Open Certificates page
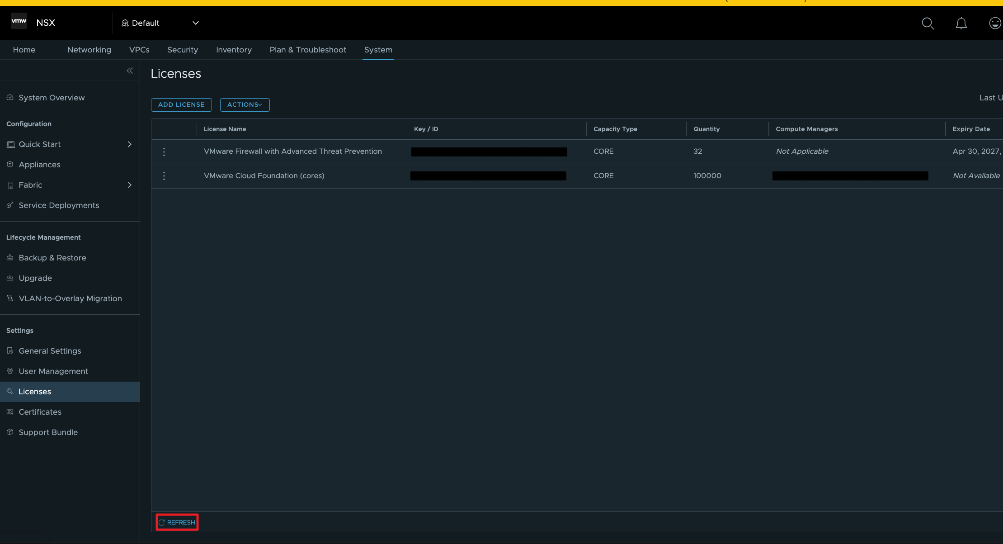Screen dimensions: 1003x544 coord(40,412)
